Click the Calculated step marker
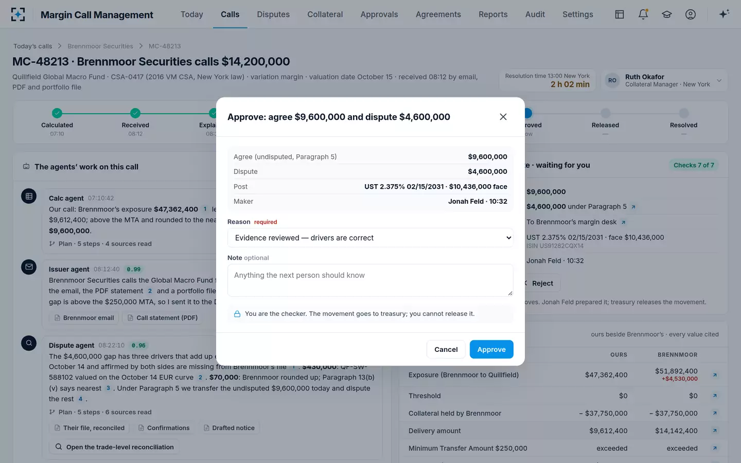Screen dimensions: 741x463 click(x=57, y=113)
